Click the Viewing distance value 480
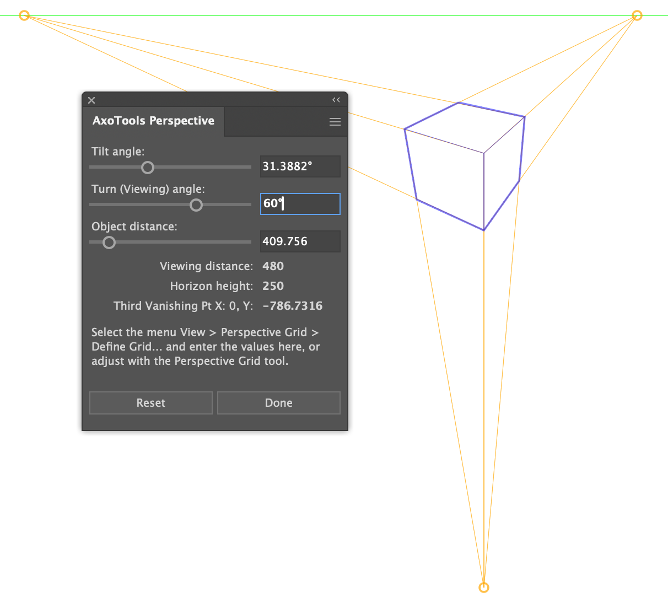Image resolution: width=668 pixels, height=603 pixels. (x=273, y=266)
